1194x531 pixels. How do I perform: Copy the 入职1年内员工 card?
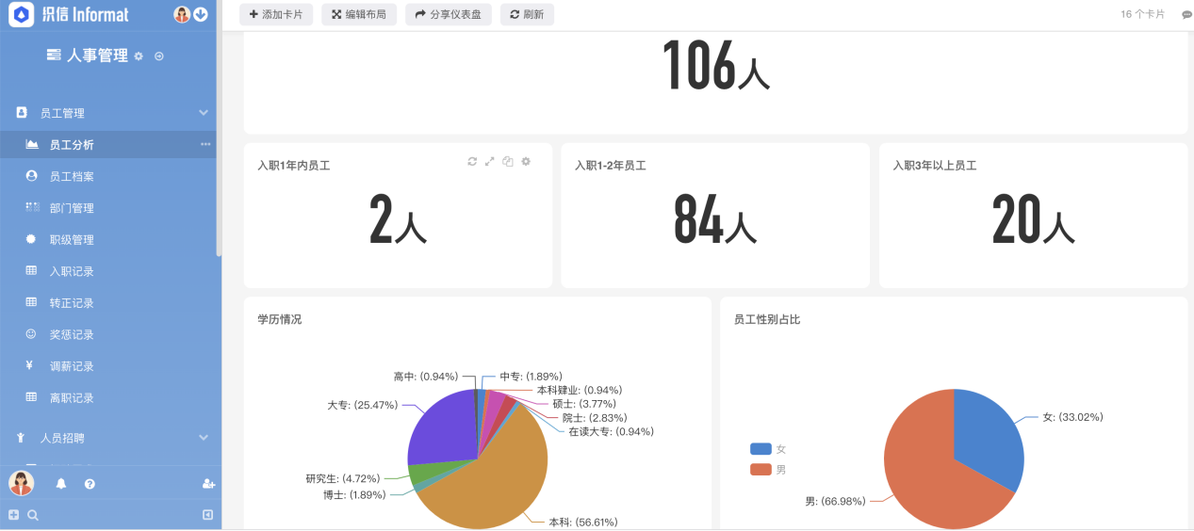(508, 162)
